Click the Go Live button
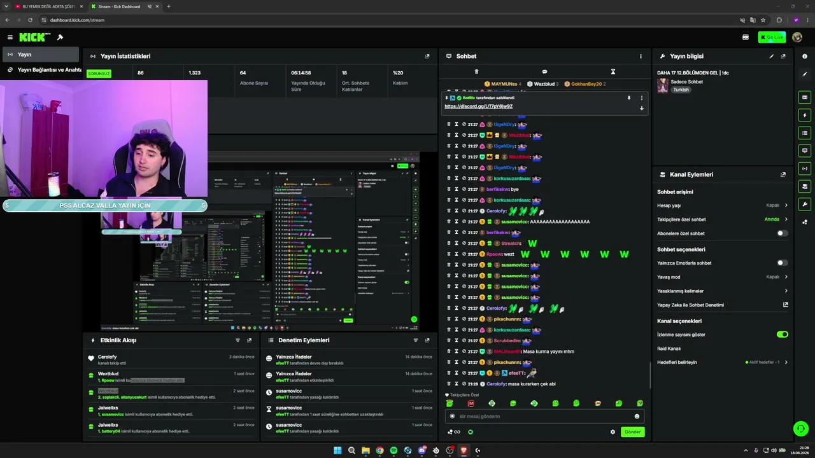 [772, 38]
